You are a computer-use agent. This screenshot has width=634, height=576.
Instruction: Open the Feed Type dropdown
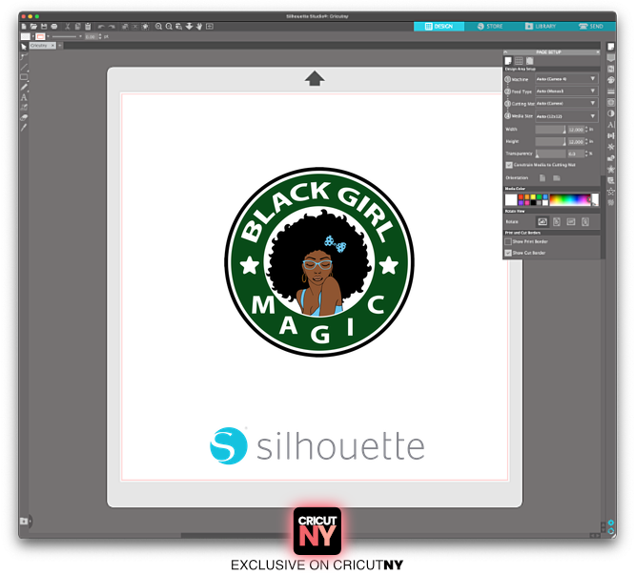tap(566, 91)
